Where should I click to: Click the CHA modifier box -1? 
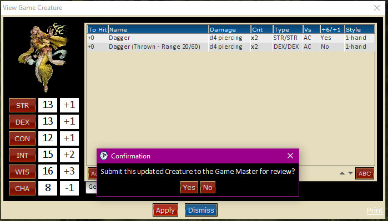(x=69, y=188)
